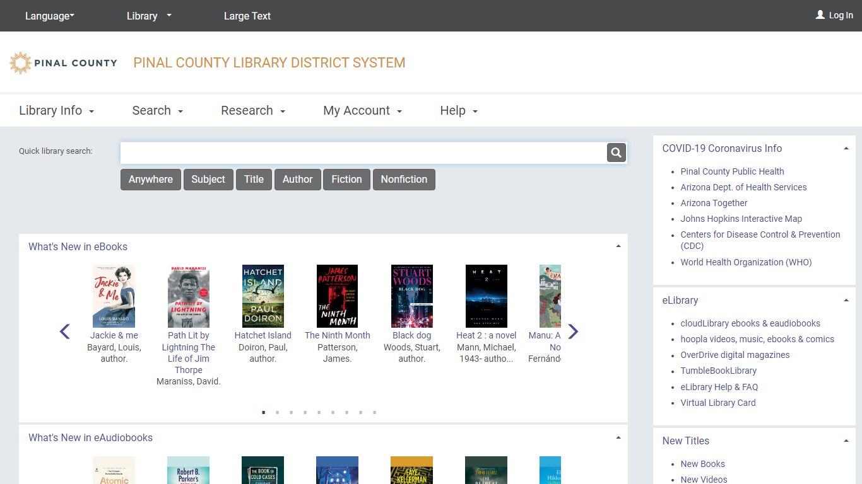
Task: Open Virtual Library Card link
Action: (x=717, y=403)
